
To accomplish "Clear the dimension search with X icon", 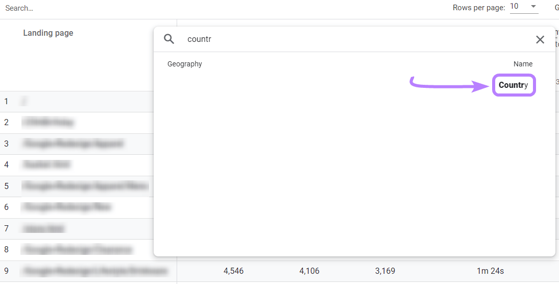I will pos(540,39).
